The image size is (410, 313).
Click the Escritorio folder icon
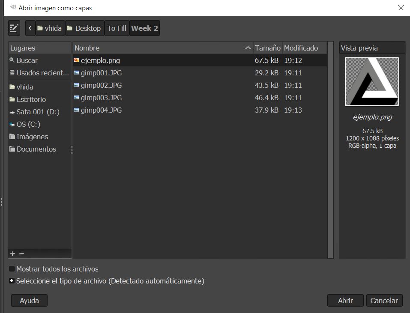pyautogui.click(x=12, y=99)
